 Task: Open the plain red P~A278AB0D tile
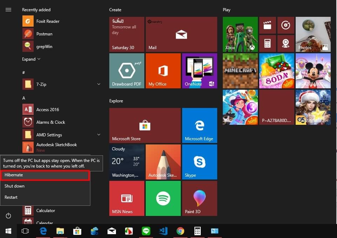click(x=277, y=107)
